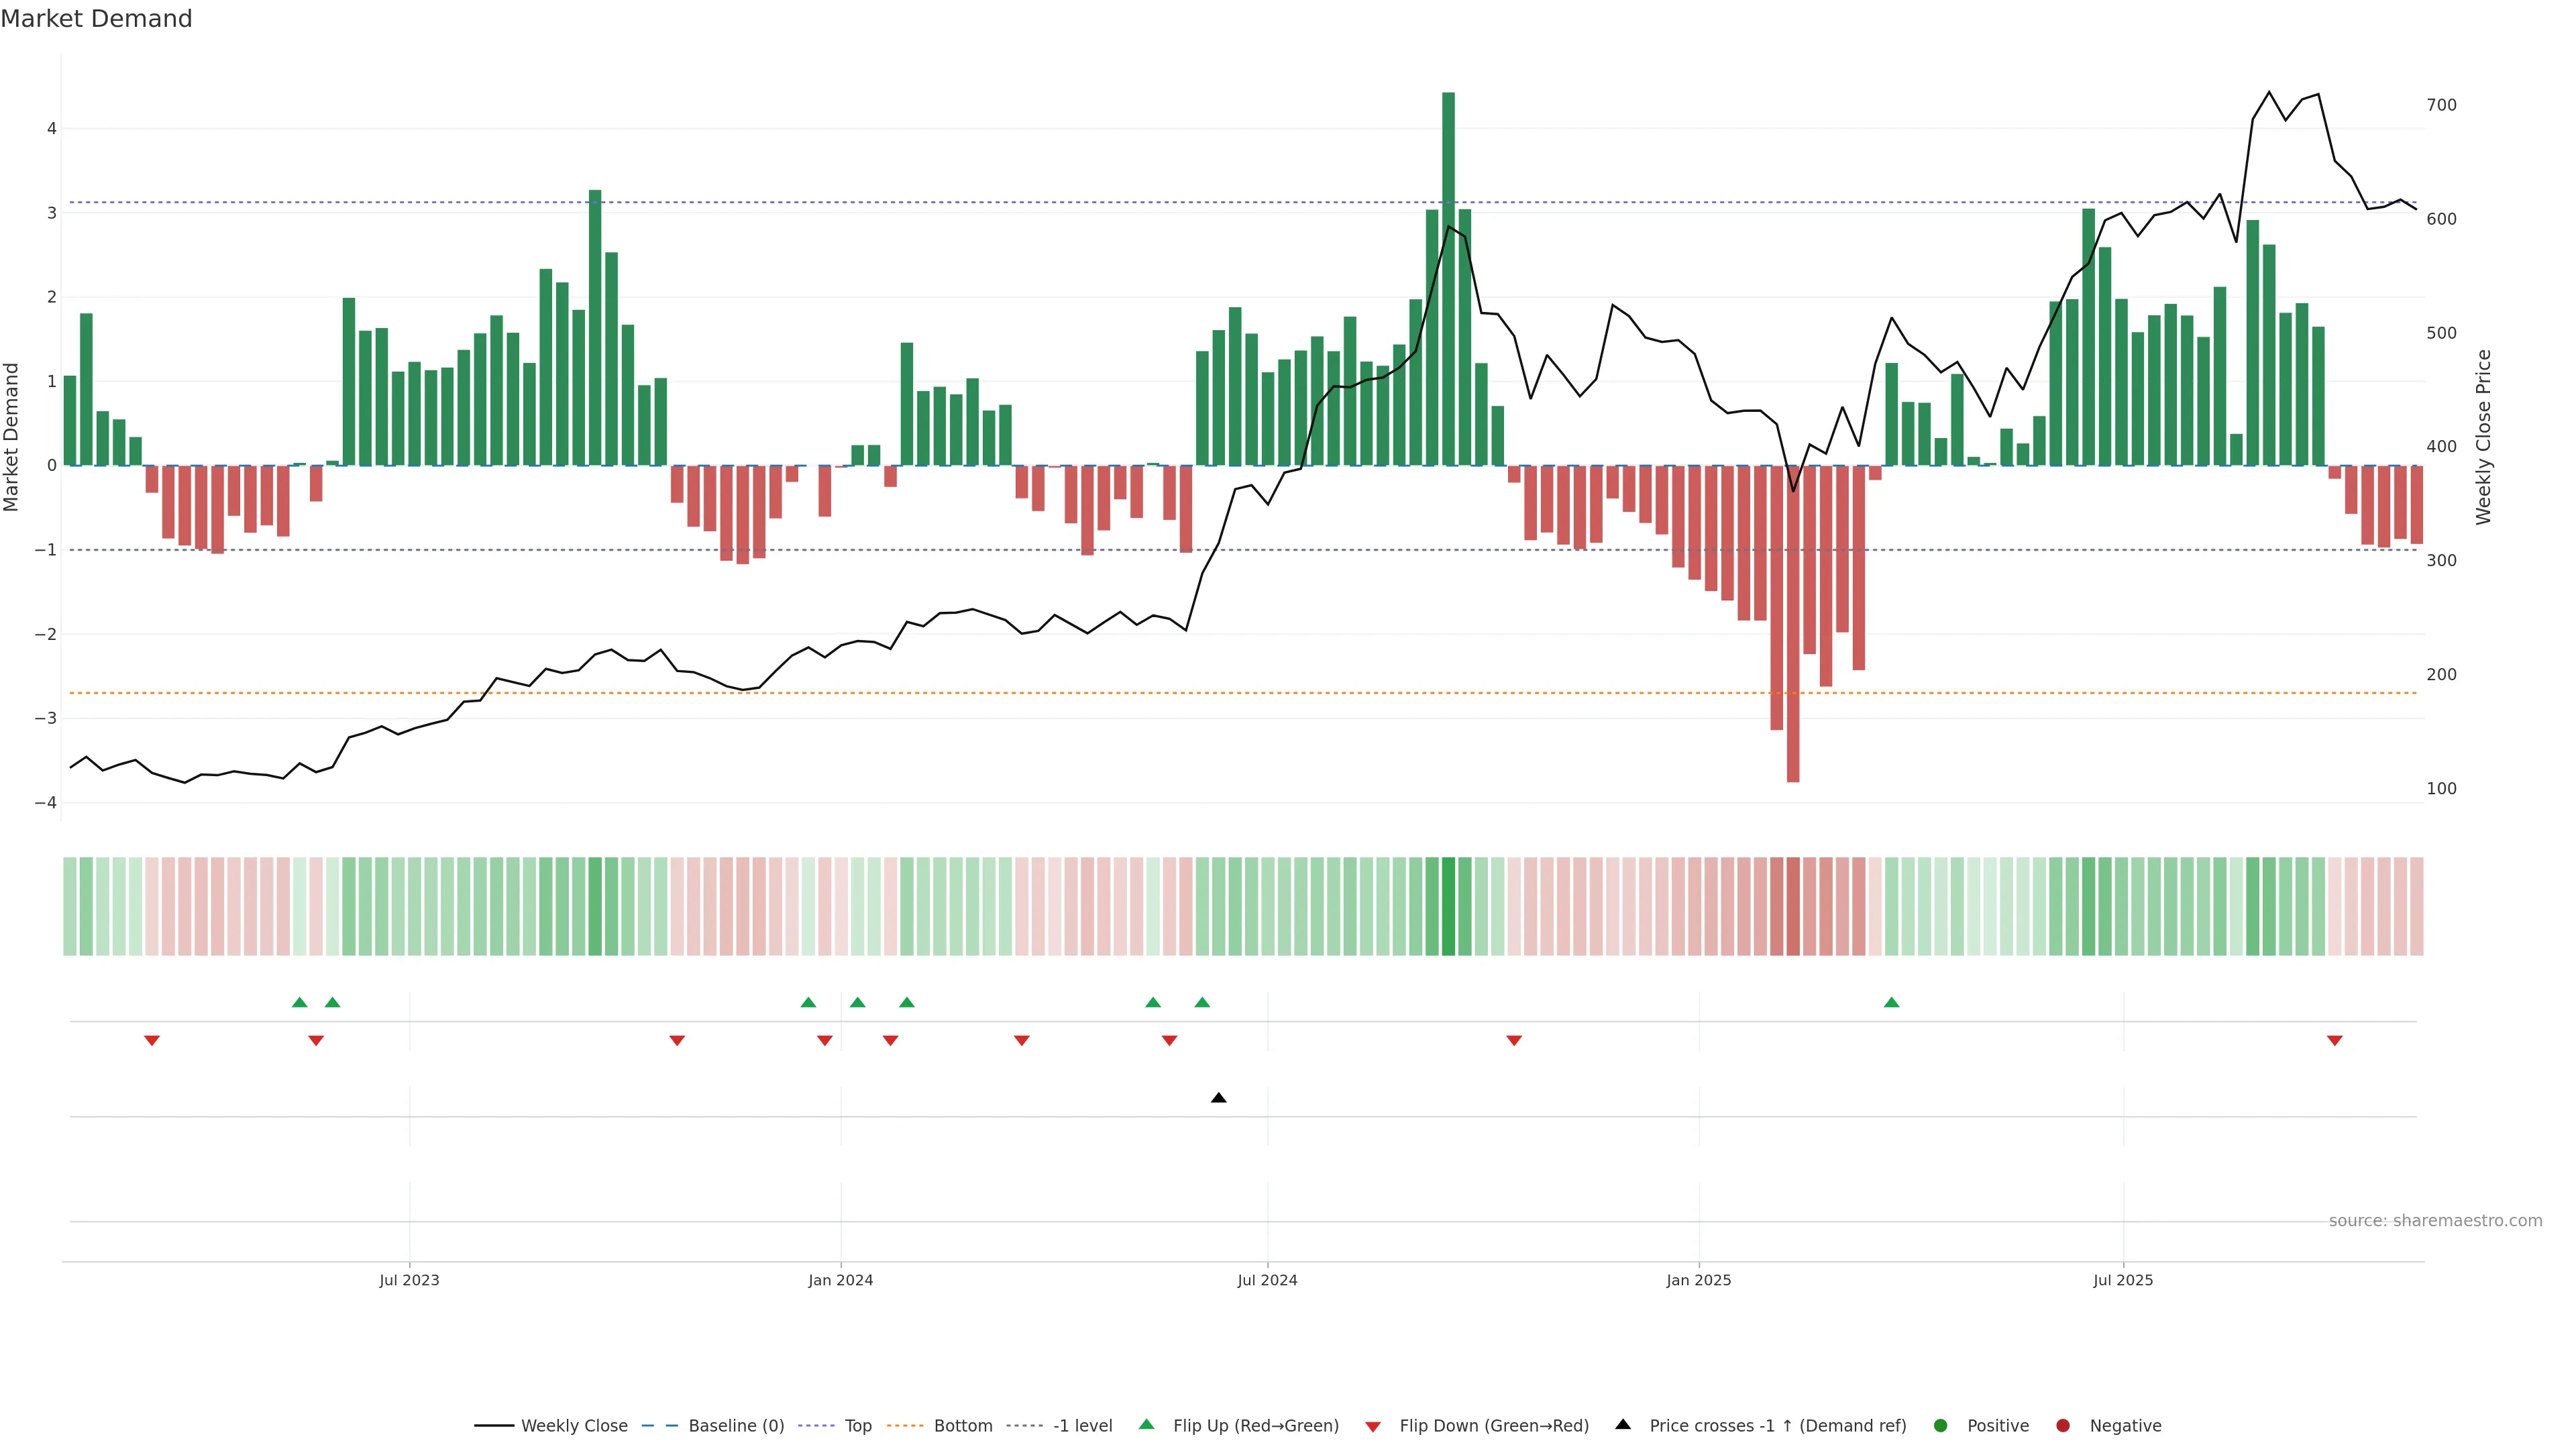Image resolution: width=2576 pixels, height=1449 pixels.
Task: Click the Jan 2025 x-axis label
Action: 1698,1280
